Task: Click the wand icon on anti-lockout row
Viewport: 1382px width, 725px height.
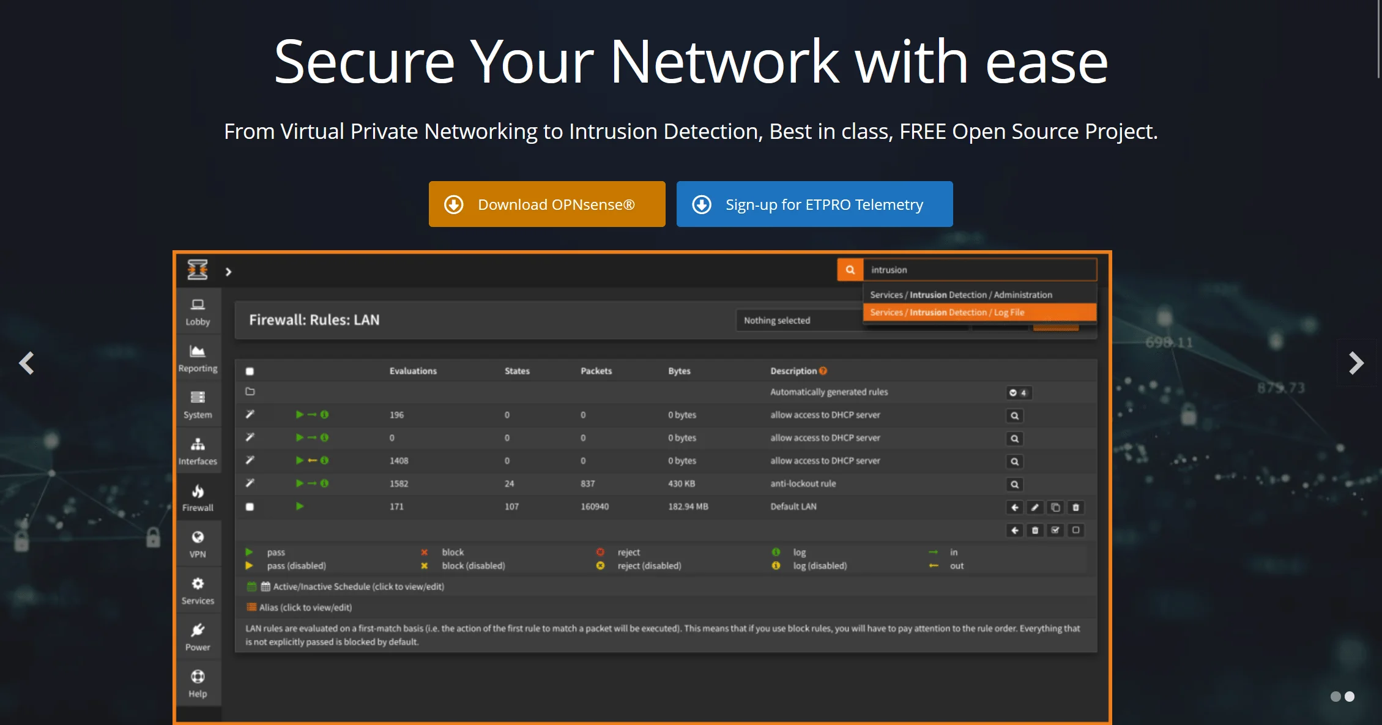Action: (x=250, y=483)
